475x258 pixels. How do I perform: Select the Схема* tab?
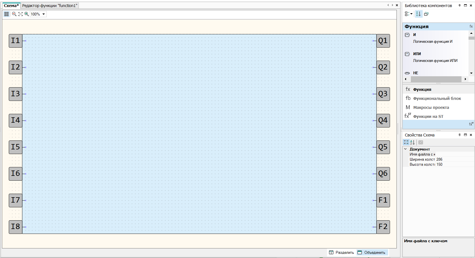click(x=11, y=6)
